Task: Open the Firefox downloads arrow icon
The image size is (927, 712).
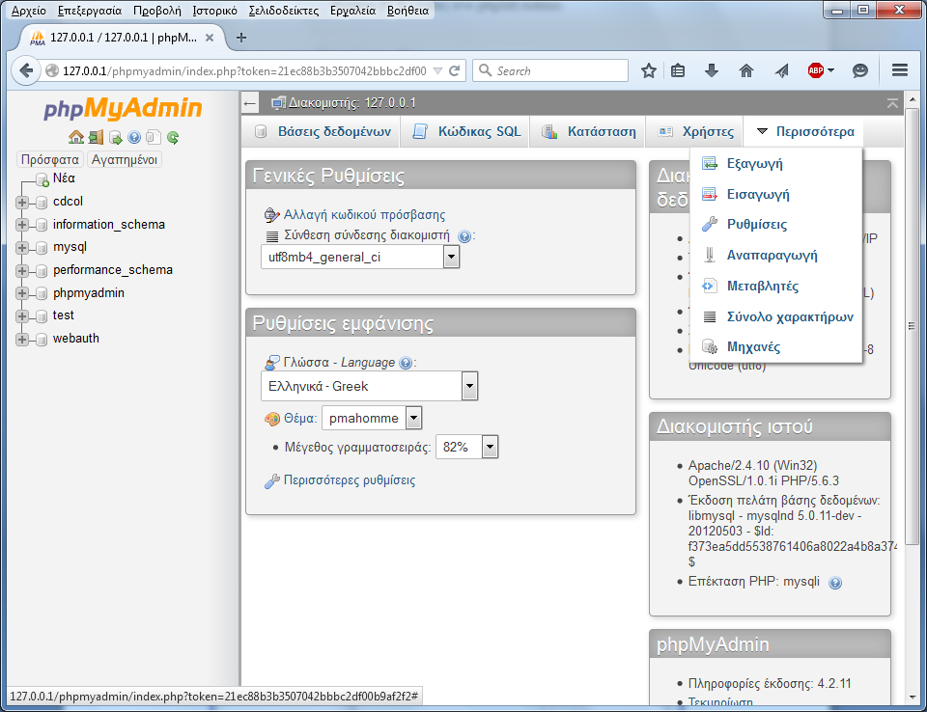Action: 712,70
